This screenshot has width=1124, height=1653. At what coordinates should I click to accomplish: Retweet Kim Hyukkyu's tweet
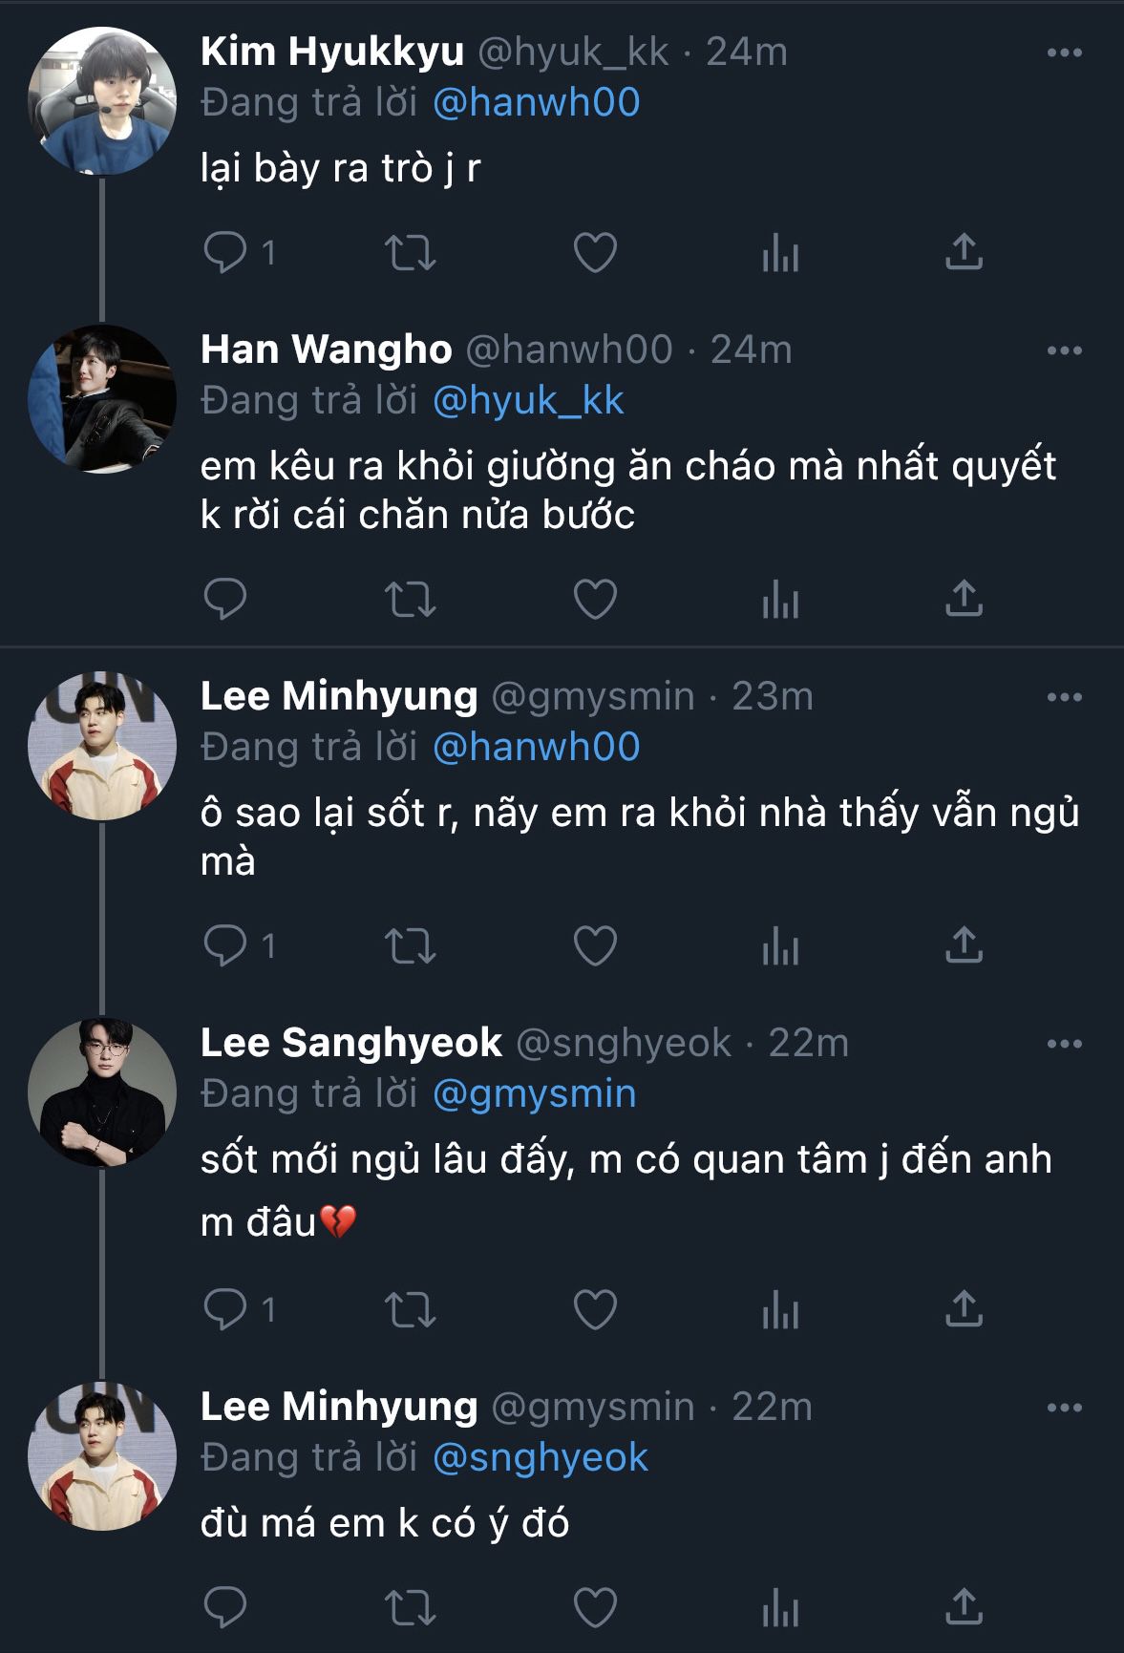(410, 253)
